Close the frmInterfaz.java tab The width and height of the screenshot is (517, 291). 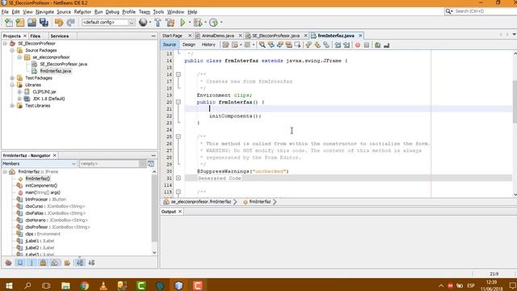(360, 36)
